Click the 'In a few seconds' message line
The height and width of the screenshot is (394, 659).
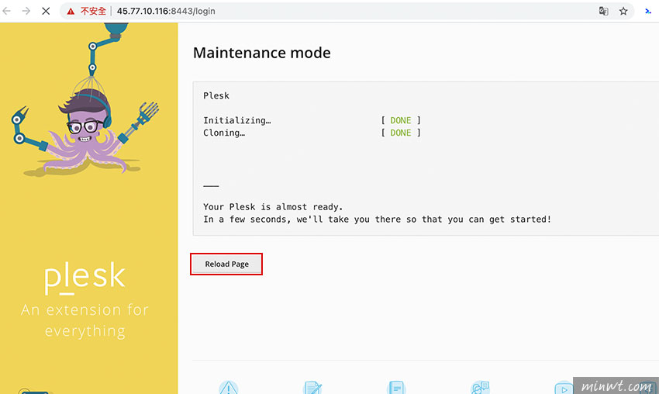coord(377,219)
